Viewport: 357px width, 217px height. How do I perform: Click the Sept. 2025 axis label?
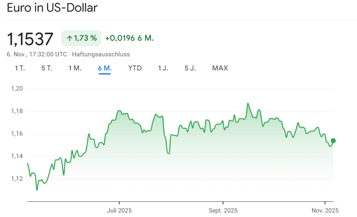[223, 211]
